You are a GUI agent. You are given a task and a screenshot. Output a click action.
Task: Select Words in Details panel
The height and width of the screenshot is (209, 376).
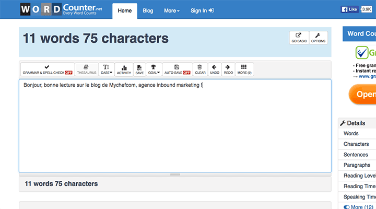point(357,133)
